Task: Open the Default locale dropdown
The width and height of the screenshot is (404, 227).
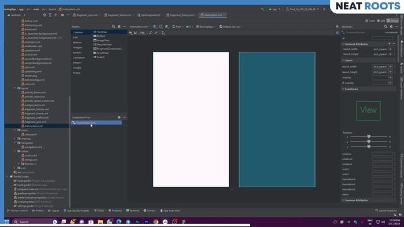Action: 230,26
